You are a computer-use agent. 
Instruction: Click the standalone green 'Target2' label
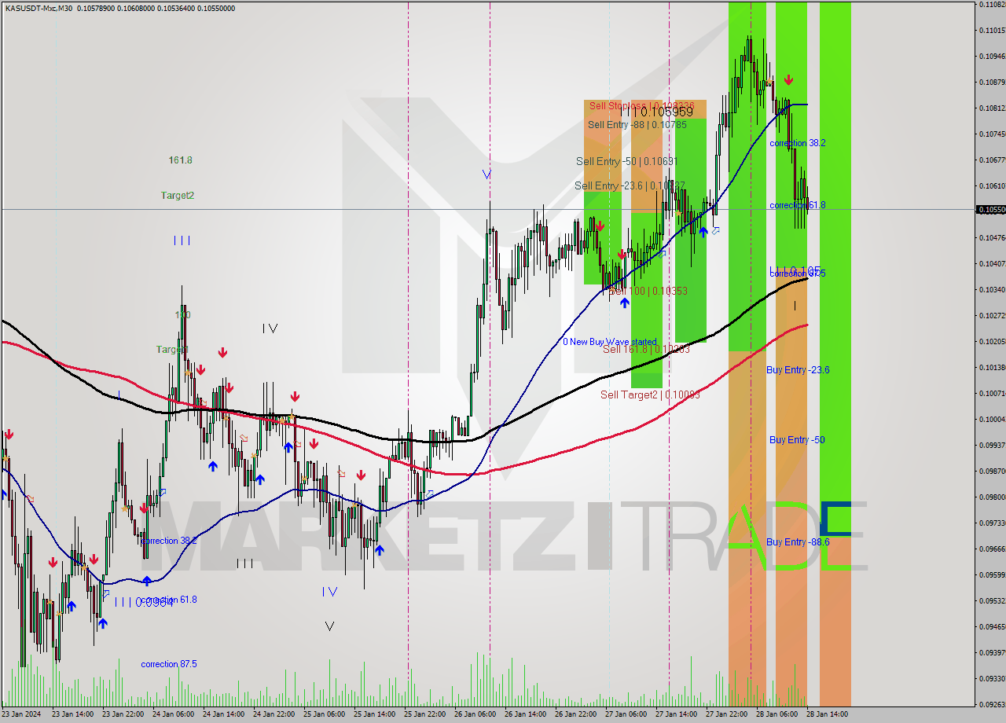[178, 196]
